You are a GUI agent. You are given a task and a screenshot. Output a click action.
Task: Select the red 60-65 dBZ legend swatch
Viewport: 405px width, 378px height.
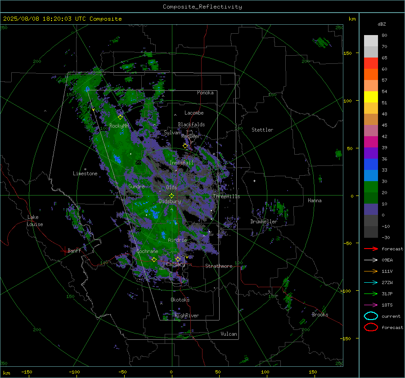point(371,63)
